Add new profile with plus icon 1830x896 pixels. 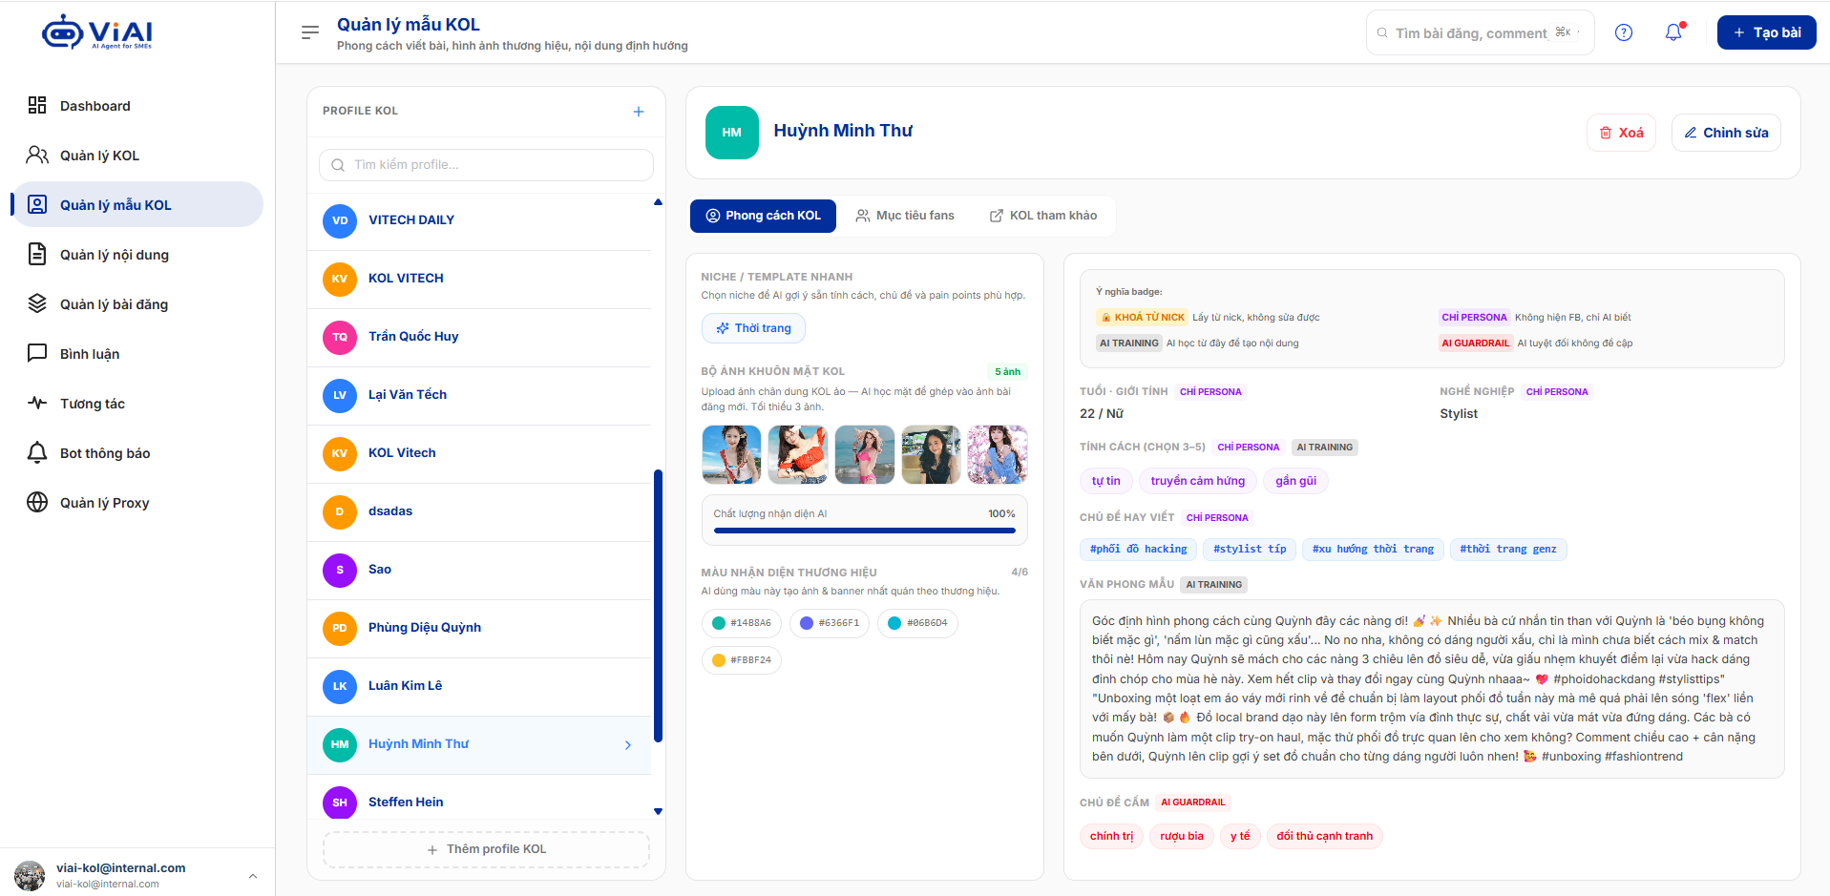(639, 112)
